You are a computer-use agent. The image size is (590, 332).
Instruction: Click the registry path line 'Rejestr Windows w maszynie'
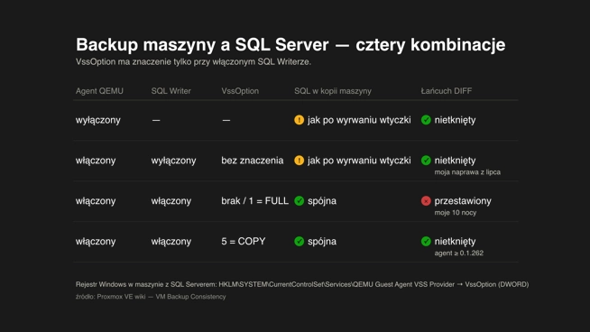point(302,284)
